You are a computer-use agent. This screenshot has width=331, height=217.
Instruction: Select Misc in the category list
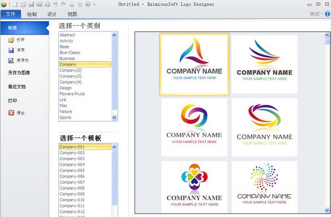[85, 105]
